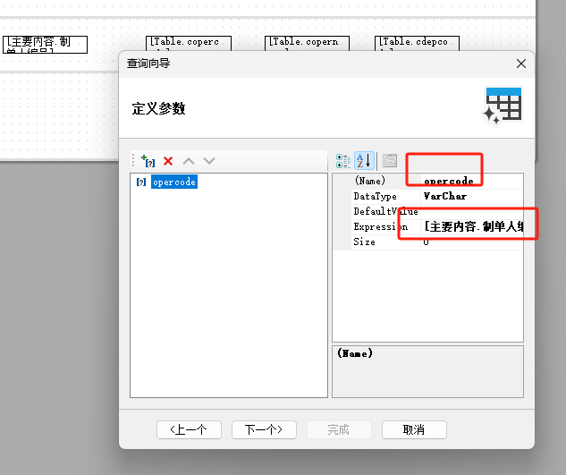The height and width of the screenshot is (475, 566).
Task: Edit the Expression property value
Action: pos(471,226)
